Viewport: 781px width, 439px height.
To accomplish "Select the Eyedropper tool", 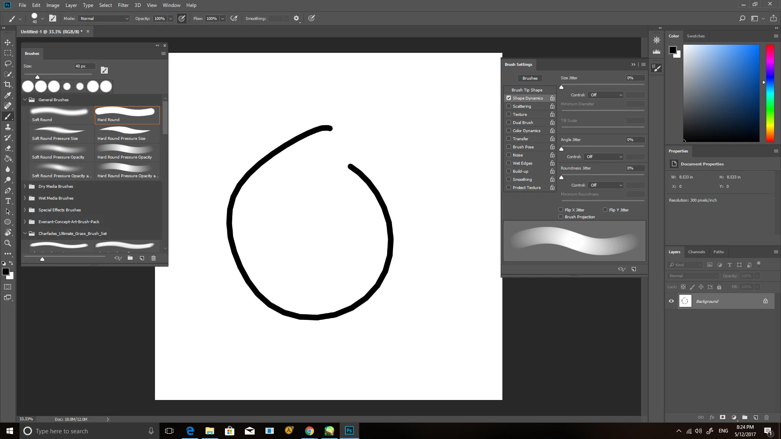I will [x=8, y=95].
